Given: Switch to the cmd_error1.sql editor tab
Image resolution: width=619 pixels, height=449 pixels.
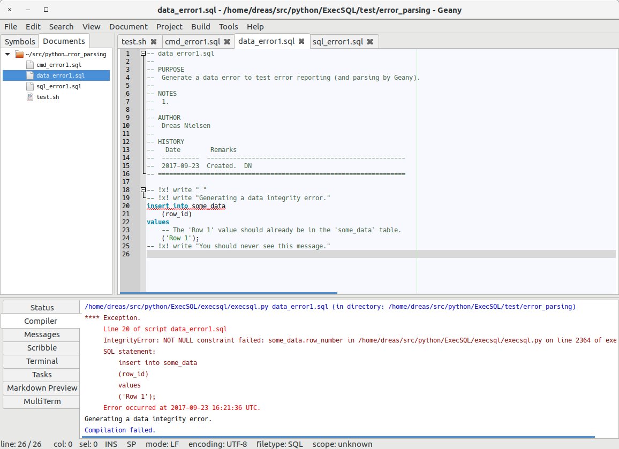Looking at the screenshot, I should pos(192,41).
